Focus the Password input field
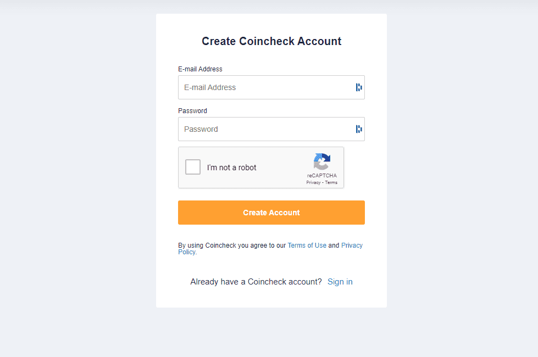Viewport: 538px width, 357px height. coord(258,129)
